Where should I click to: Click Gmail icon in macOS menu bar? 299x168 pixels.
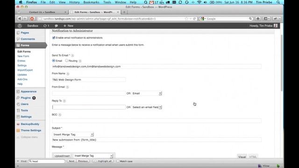pos(151,2)
